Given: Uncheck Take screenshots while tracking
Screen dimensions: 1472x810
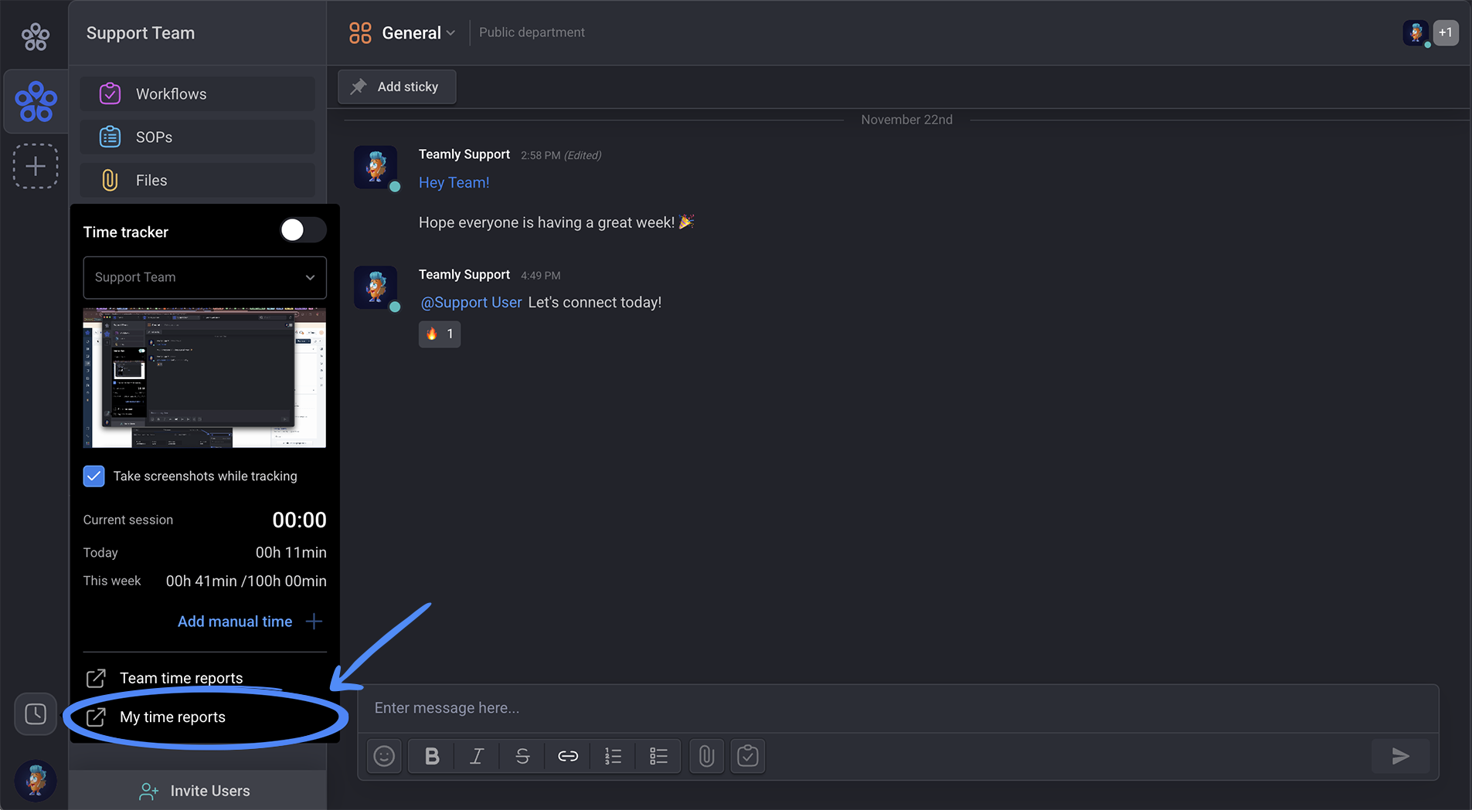Looking at the screenshot, I should 93,476.
